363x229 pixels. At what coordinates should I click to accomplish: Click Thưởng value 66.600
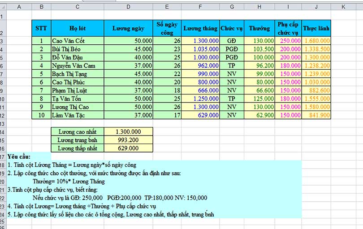259,90
